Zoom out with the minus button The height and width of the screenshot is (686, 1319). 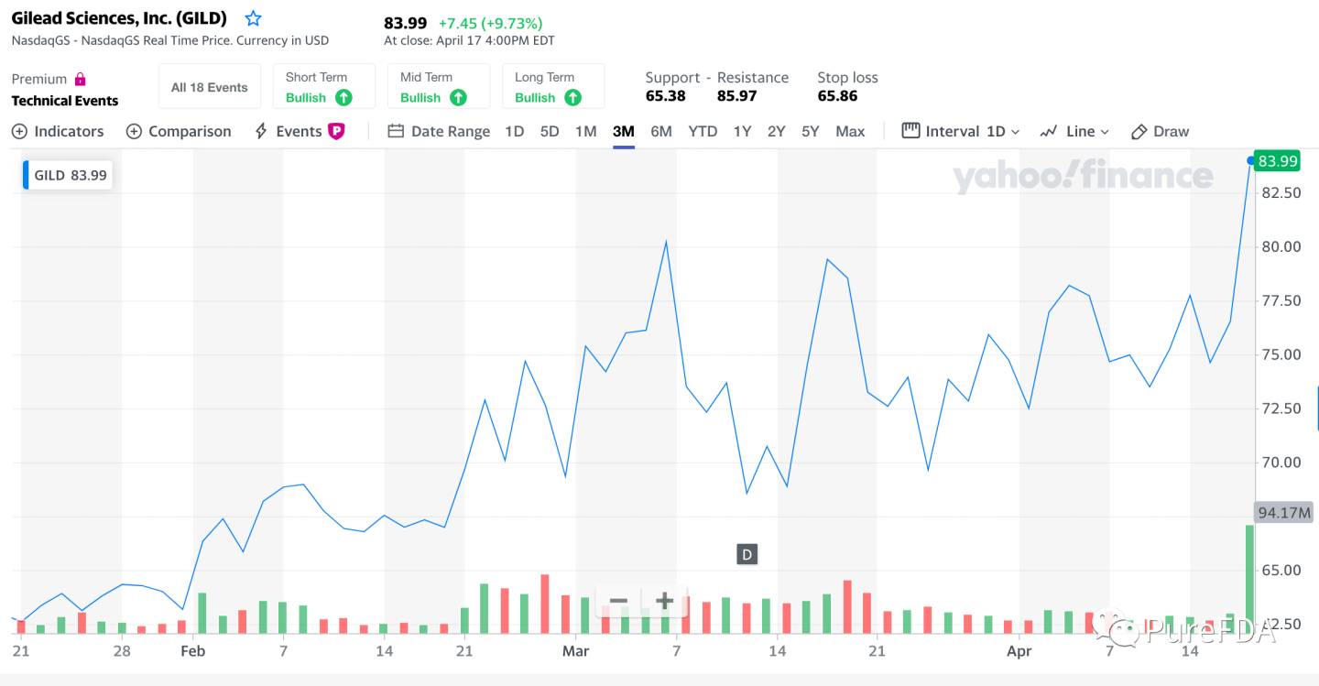tap(618, 602)
